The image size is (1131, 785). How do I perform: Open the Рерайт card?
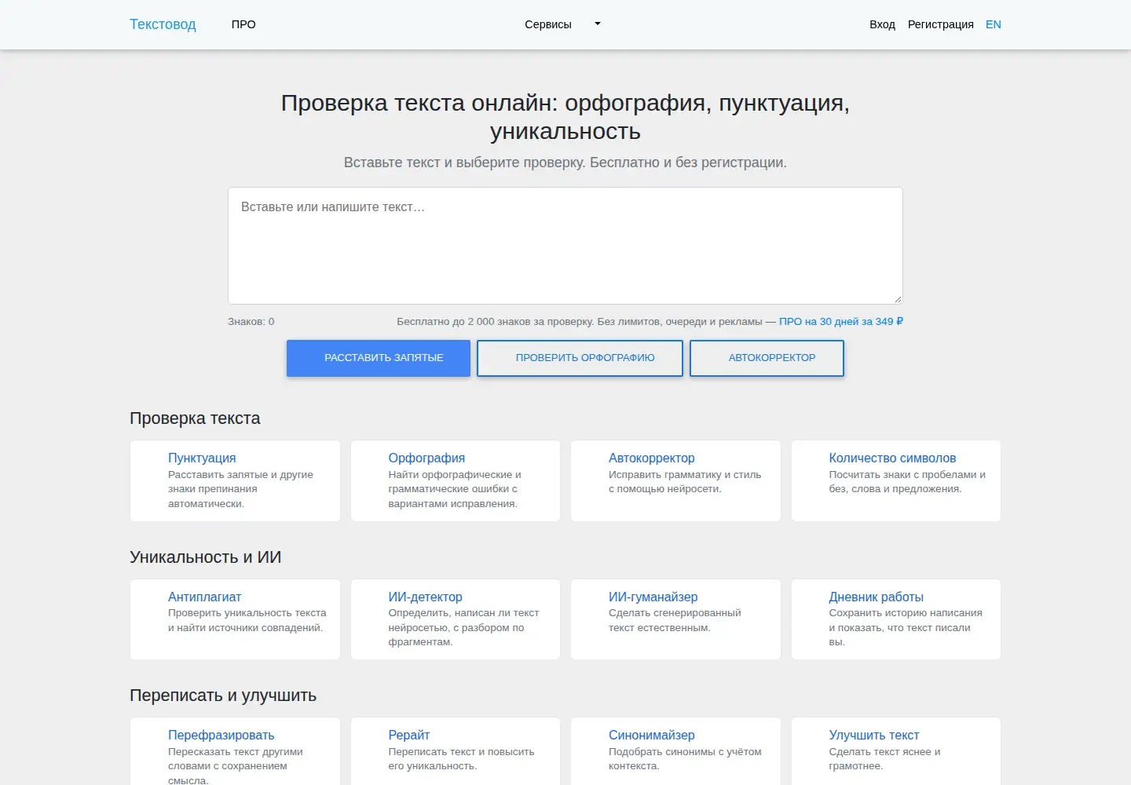[456, 751]
